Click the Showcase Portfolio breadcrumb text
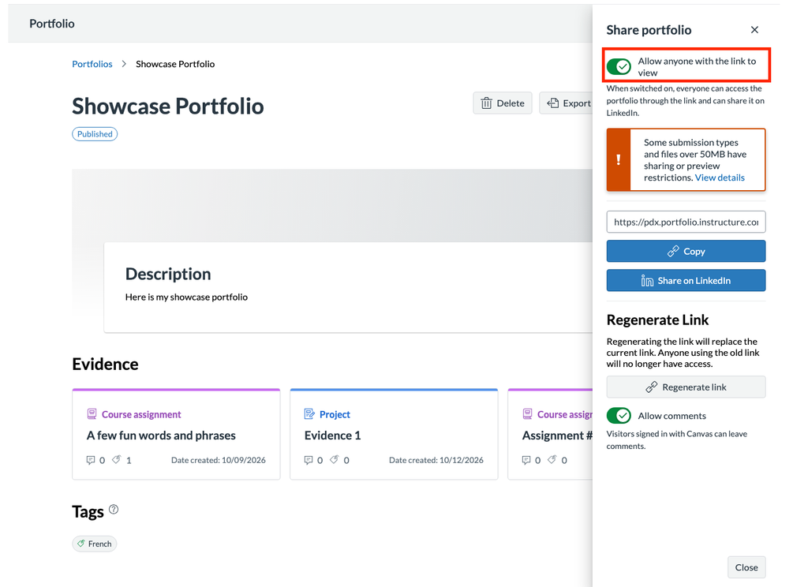 click(x=175, y=64)
